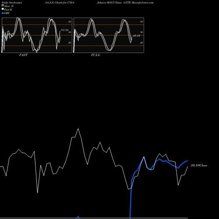The image size is (219, 219).
Task: Select the 'FAST' label below the chart
Action: 23,55
